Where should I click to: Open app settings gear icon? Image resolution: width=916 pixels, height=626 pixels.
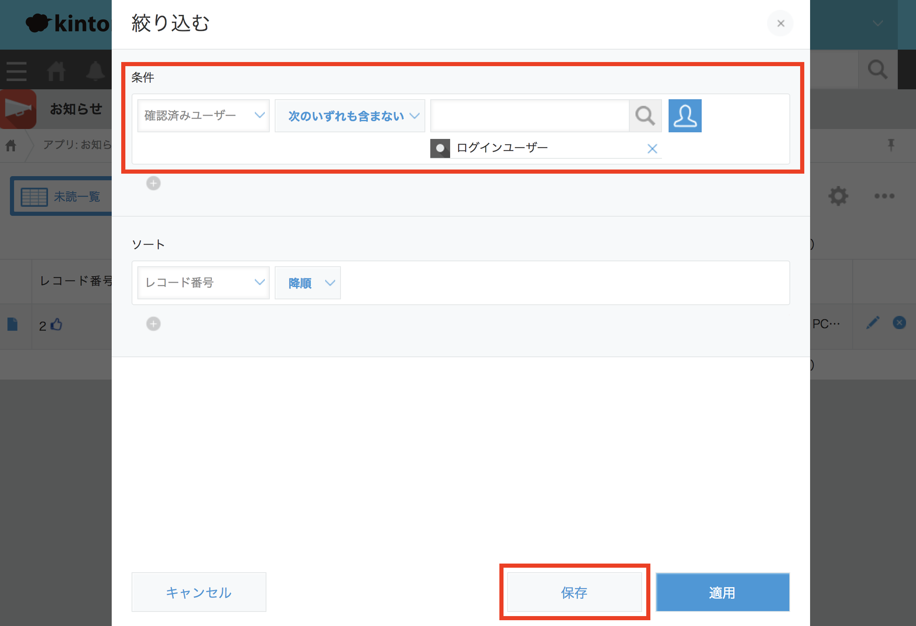tap(838, 196)
